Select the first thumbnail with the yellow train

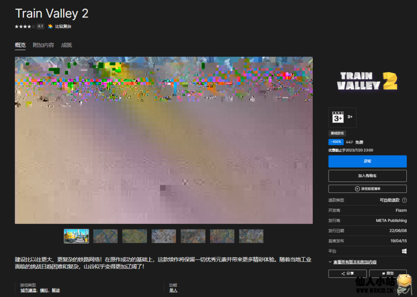pos(77,236)
